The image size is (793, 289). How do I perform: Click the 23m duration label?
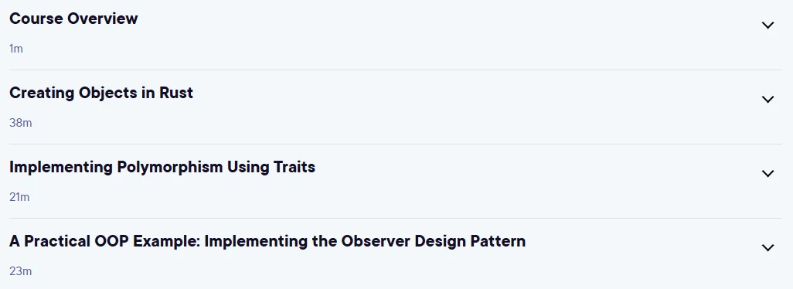pyautogui.click(x=21, y=271)
